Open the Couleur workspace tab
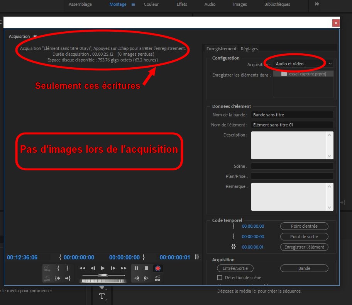 (x=151, y=4)
